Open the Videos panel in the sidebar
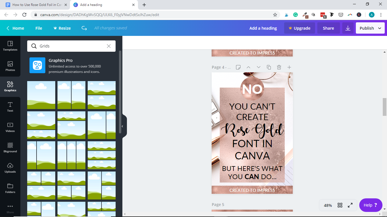The height and width of the screenshot is (217, 387). click(x=10, y=127)
